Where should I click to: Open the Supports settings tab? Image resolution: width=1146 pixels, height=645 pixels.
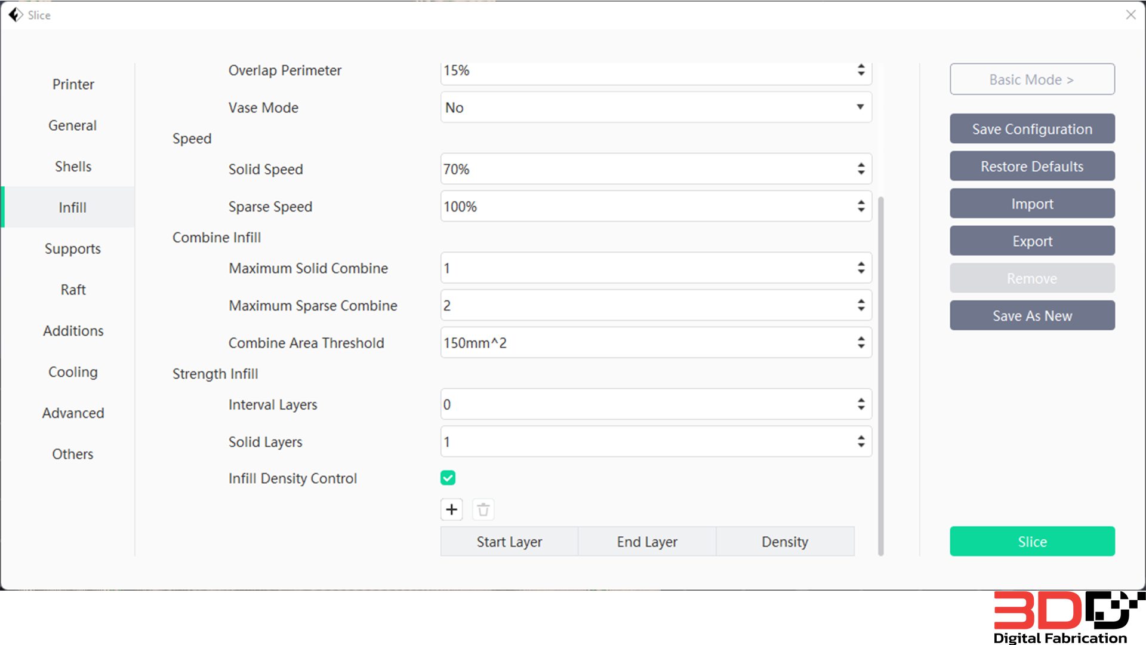(73, 248)
